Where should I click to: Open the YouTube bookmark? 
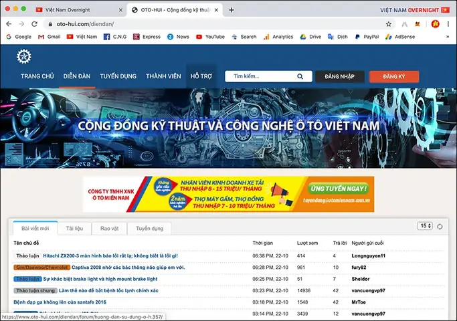[x=210, y=37]
